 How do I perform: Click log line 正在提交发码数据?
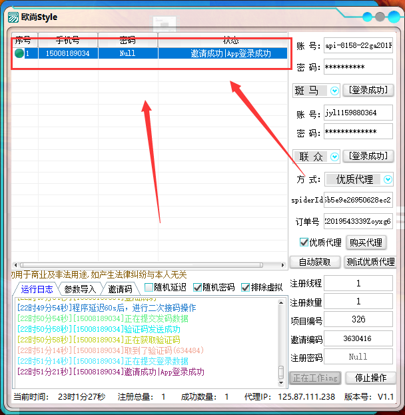[x=103, y=318]
